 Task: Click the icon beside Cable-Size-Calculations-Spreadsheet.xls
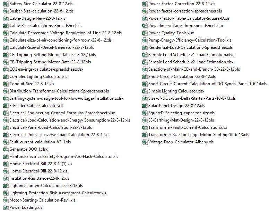point(6,26)
